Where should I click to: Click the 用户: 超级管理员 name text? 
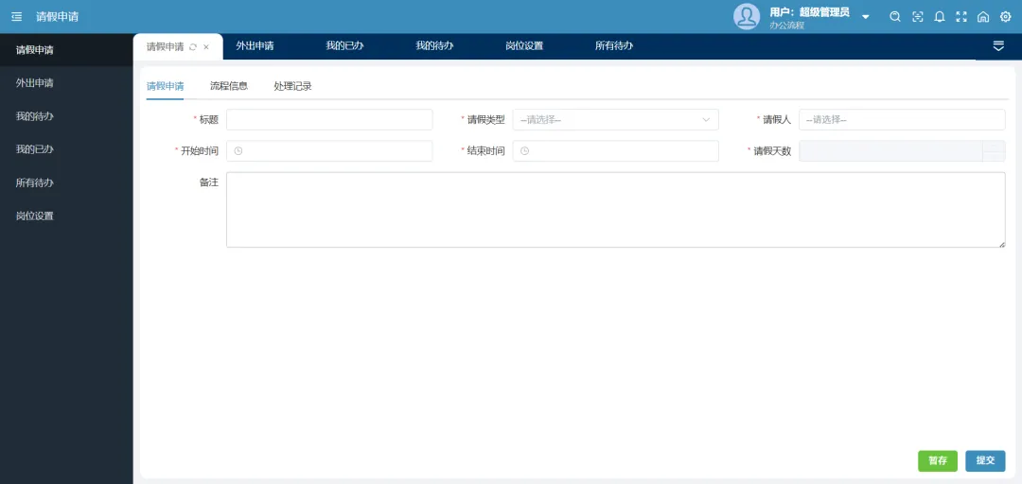(x=809, y=11)
